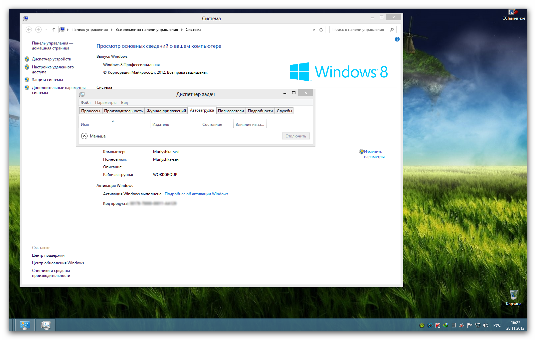This screenshot has height=340, width=536.
Task: Expand the address bar history dropdown
Action: [x=314, y=30]
